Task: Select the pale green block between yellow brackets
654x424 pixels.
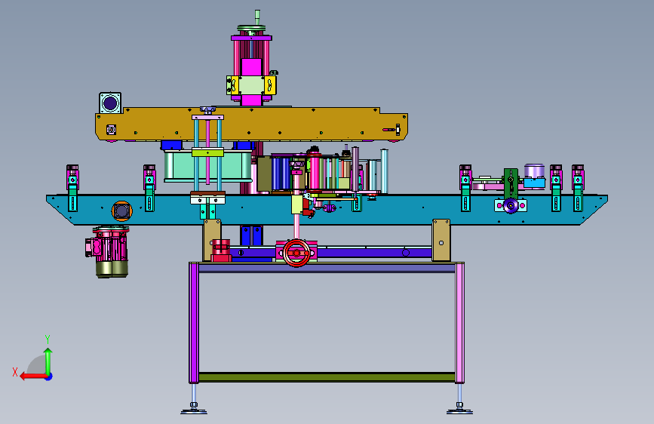Action: 251,85
